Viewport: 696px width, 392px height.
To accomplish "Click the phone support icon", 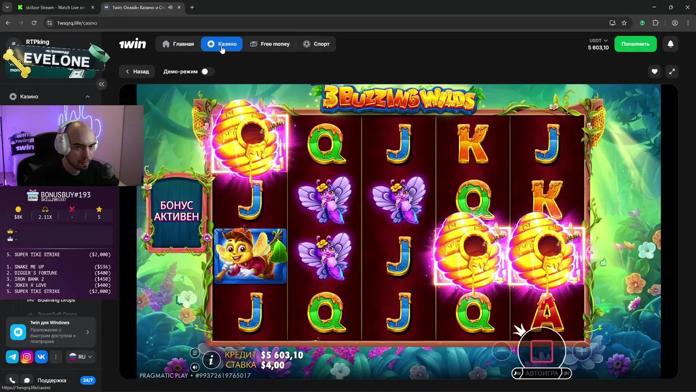I will point(12,380).
